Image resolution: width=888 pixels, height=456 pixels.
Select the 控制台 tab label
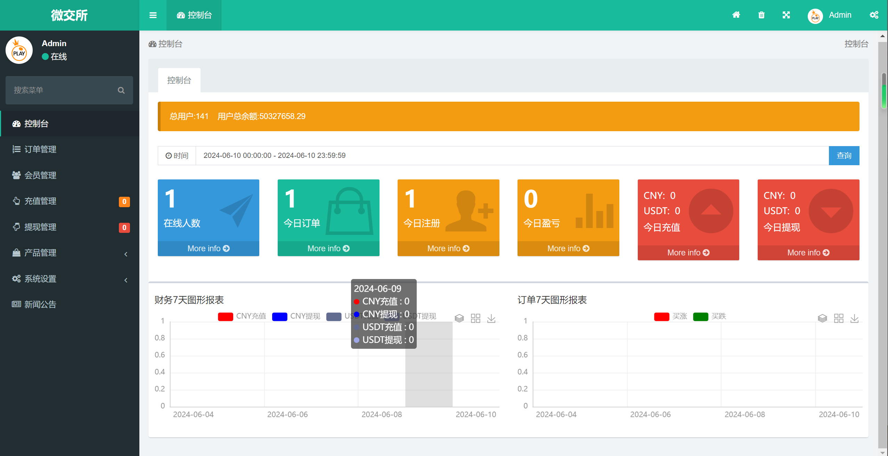[179, 80]
